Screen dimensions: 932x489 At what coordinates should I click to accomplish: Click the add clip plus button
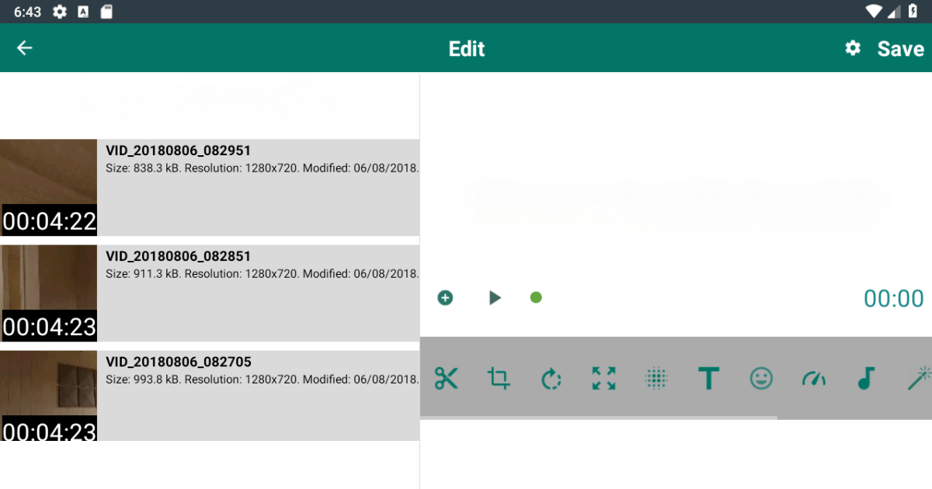pyautogui.click(x=445, y=297)
